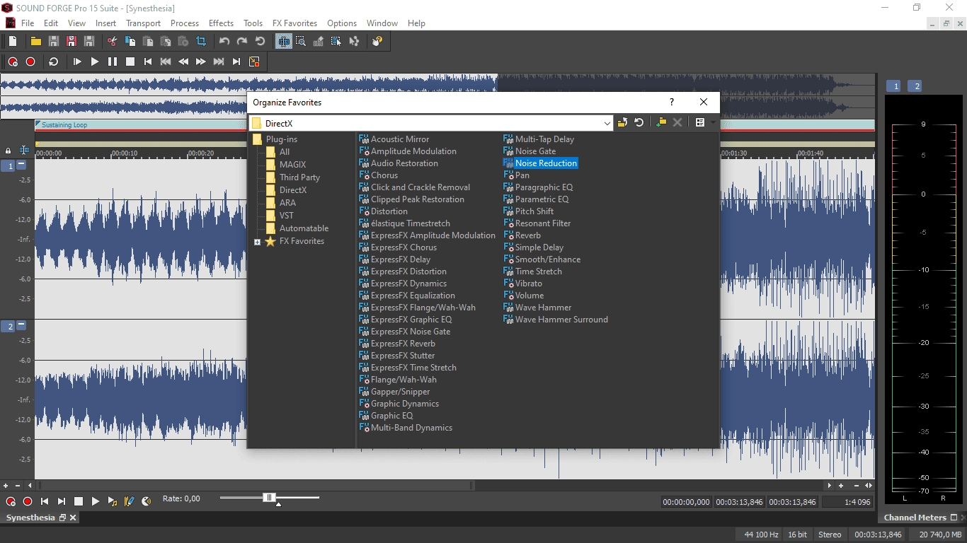Screen dimensions: 967x543
Task: Click the red Record button in top transport
Action: pyautogui.click(x=30, y=62)
